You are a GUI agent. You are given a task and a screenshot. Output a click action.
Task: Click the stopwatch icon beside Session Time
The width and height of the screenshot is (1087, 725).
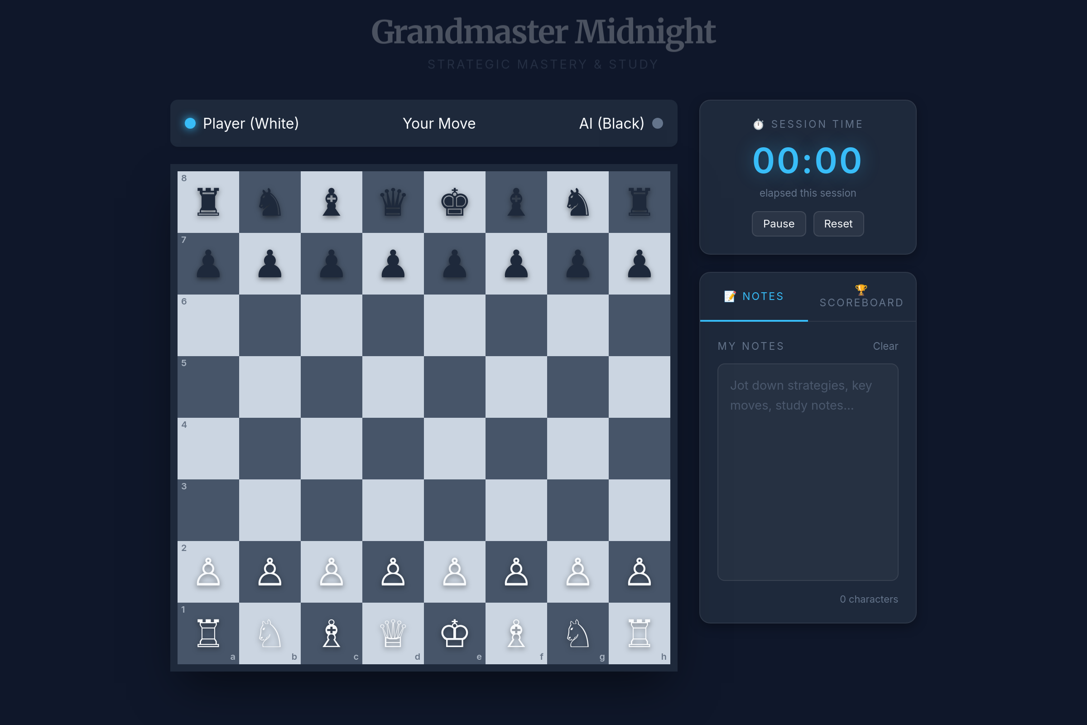[x=758, y=124]
